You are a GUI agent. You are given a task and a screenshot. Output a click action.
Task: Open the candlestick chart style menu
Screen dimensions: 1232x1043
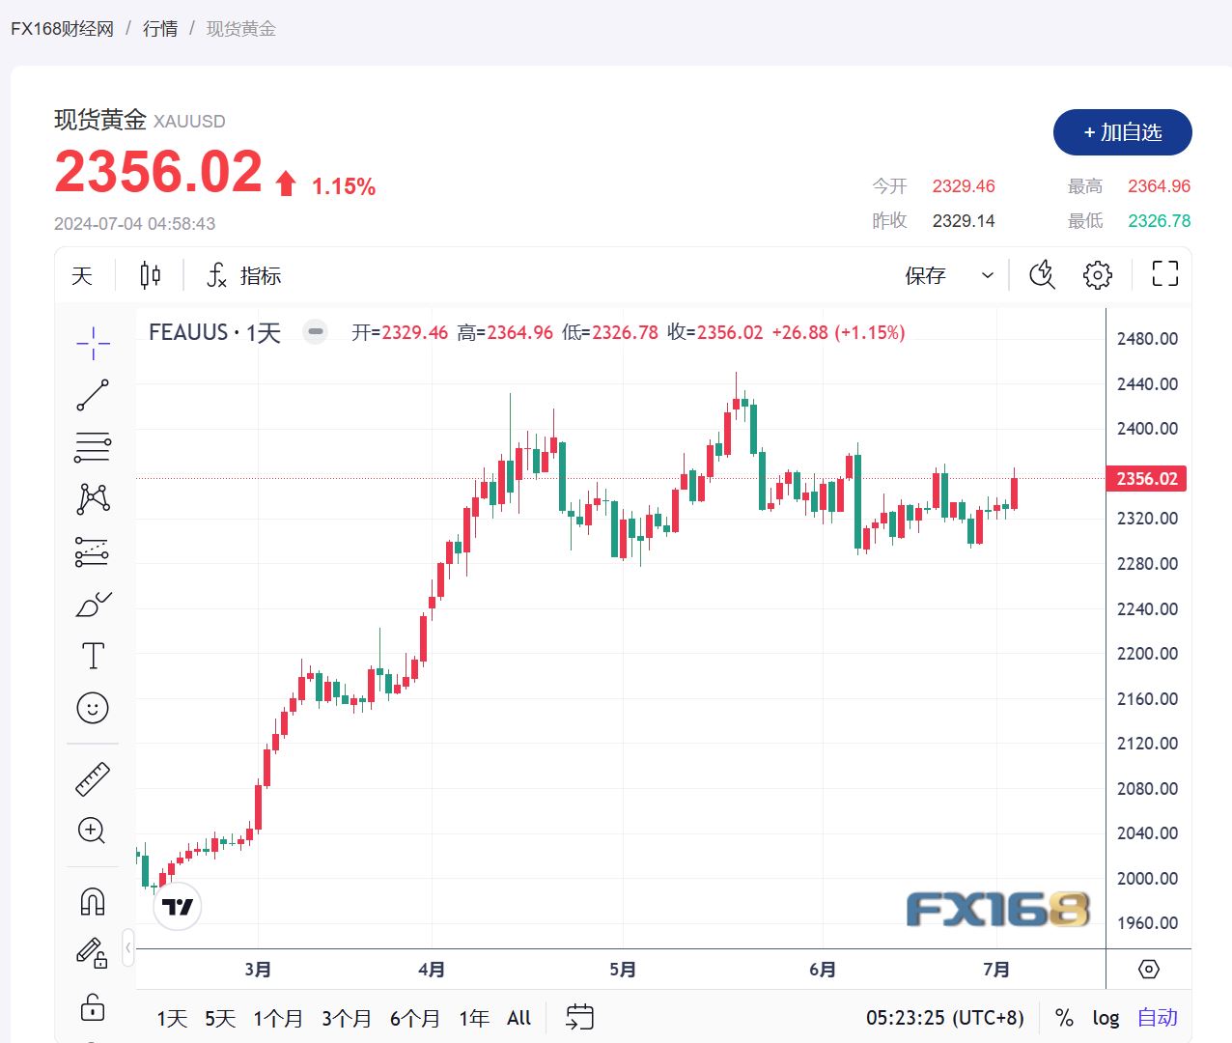pos(150,275)
